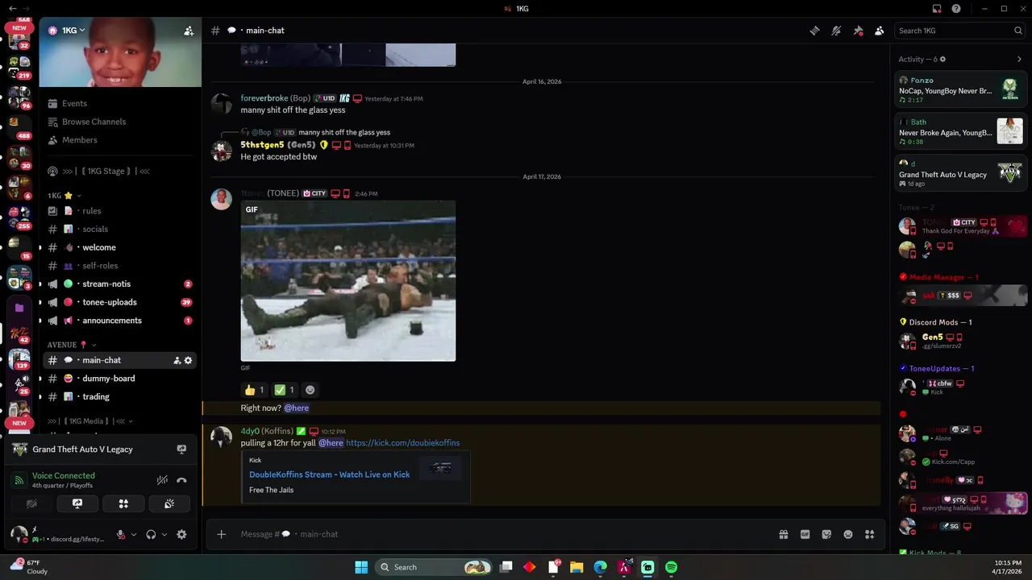Open Activity settings gear in member panel

pos(943,60)
